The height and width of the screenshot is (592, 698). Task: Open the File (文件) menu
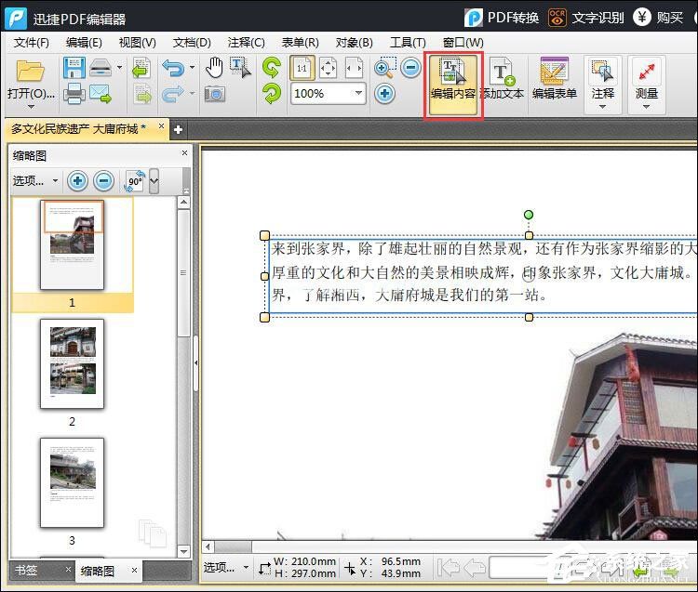coord(31,42)
